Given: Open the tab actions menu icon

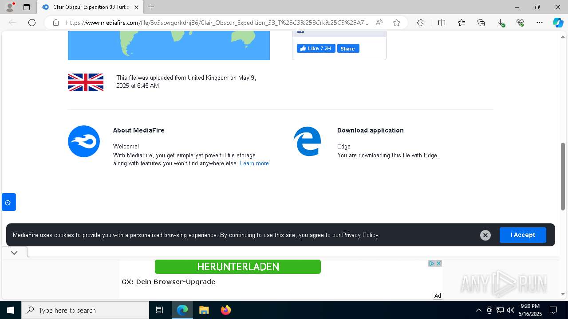Looking at the screenshot, I should pos(27,7).
